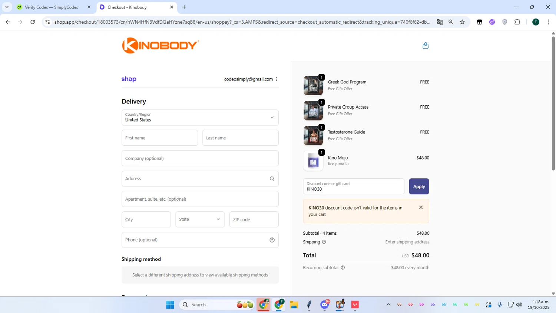556x313 pixels.
Task: Close the Checkout Kinobody tab
Action: [x=172, y=7]
